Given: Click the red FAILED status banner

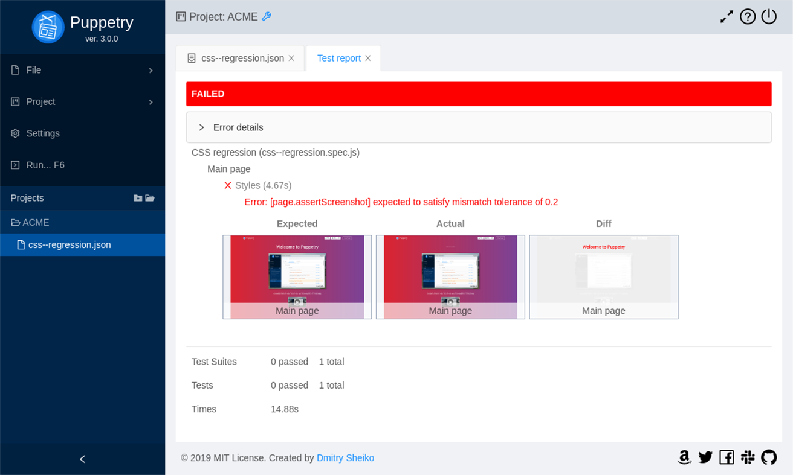Looking at the screenshot, I should (x=479, y=94).
